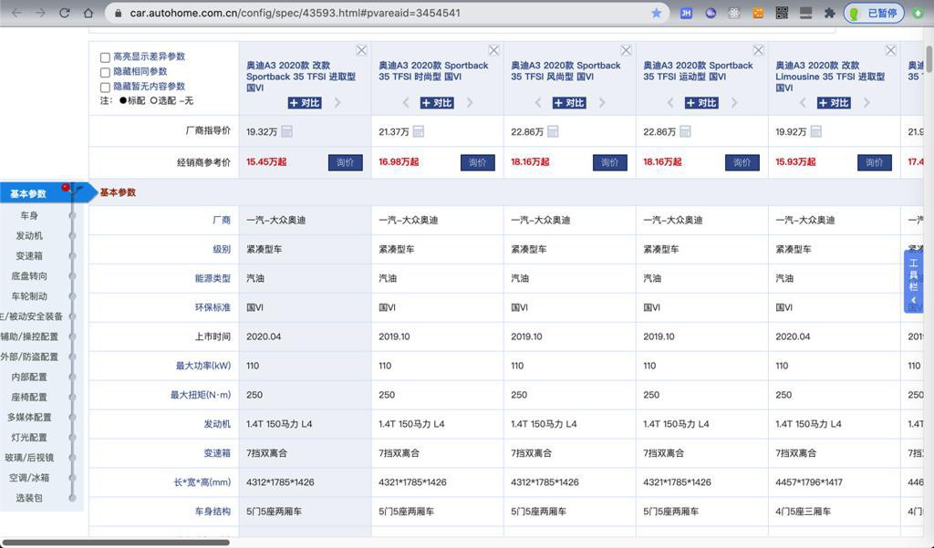Click 询价 for the 15.45万起 model

coord(346,162)
